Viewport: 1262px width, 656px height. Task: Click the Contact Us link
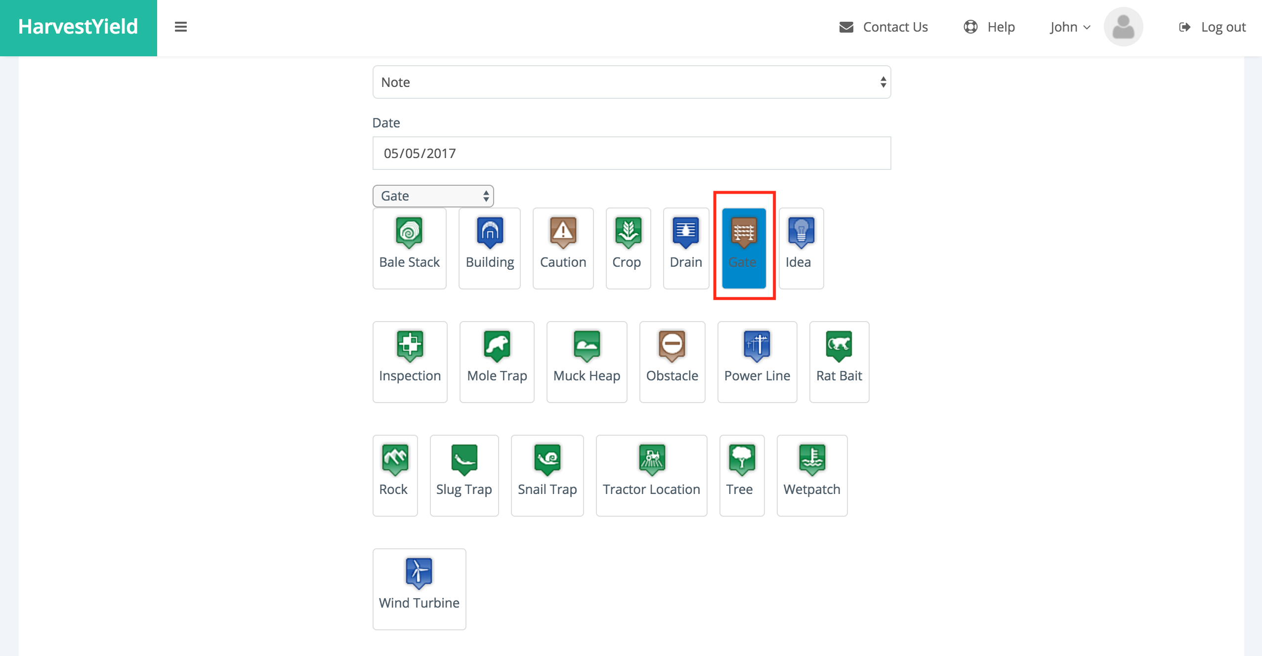(x=883, y=27)
